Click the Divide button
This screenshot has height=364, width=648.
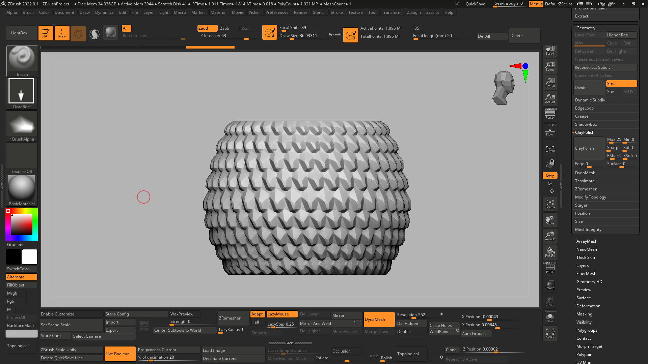(x=589, y=88)
